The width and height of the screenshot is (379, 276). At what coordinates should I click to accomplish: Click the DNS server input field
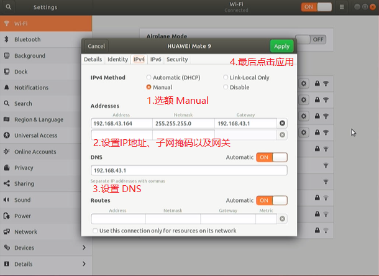click(189, 170)
